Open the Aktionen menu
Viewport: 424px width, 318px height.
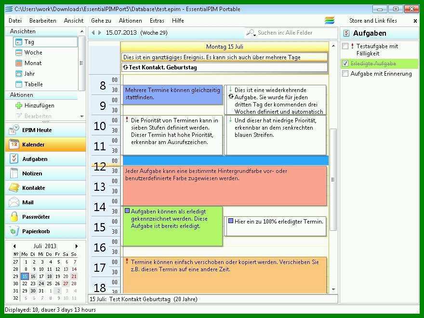[131, 21]
